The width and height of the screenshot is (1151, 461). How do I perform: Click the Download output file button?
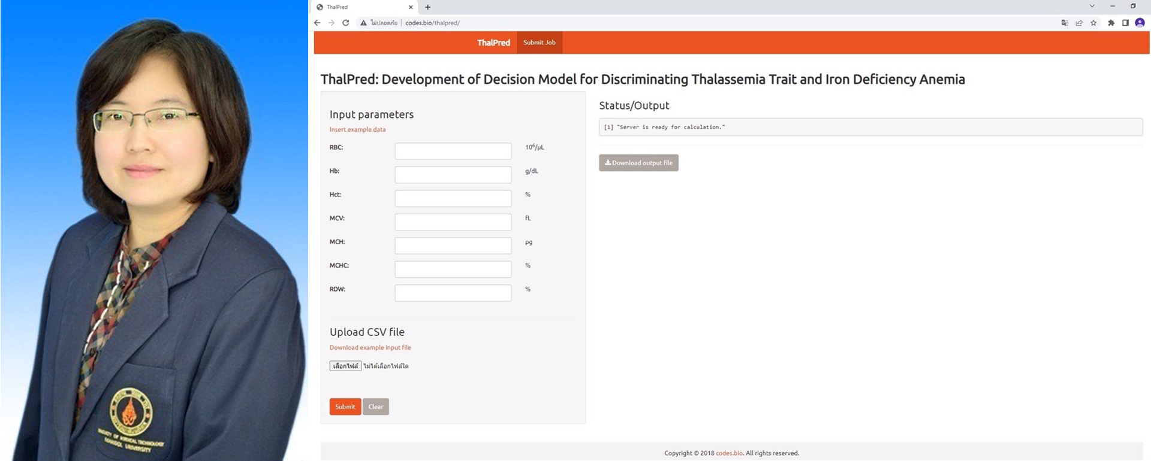tap(638, 163)
